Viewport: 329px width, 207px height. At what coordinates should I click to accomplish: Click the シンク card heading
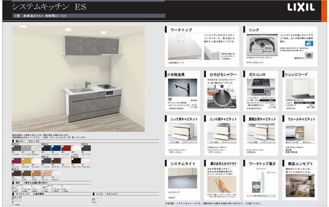pos(254,30)
